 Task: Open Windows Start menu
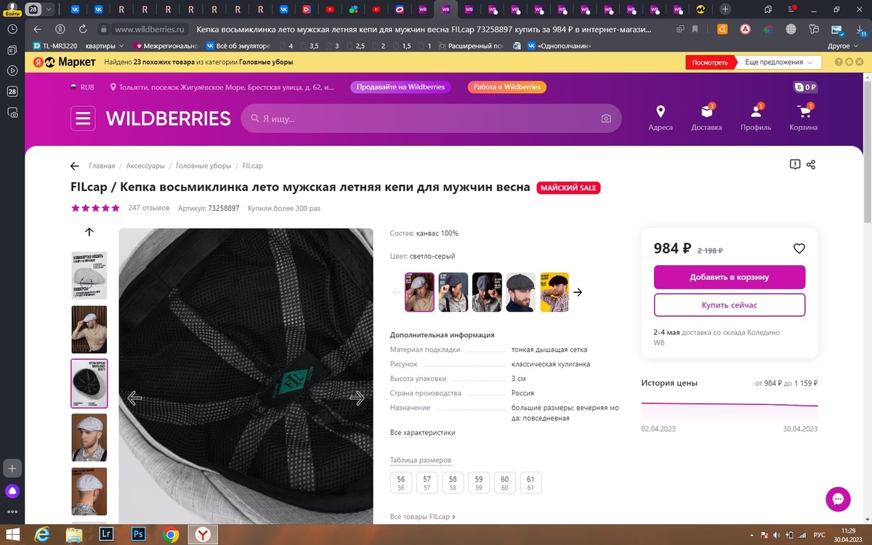(x=13, y=535)
